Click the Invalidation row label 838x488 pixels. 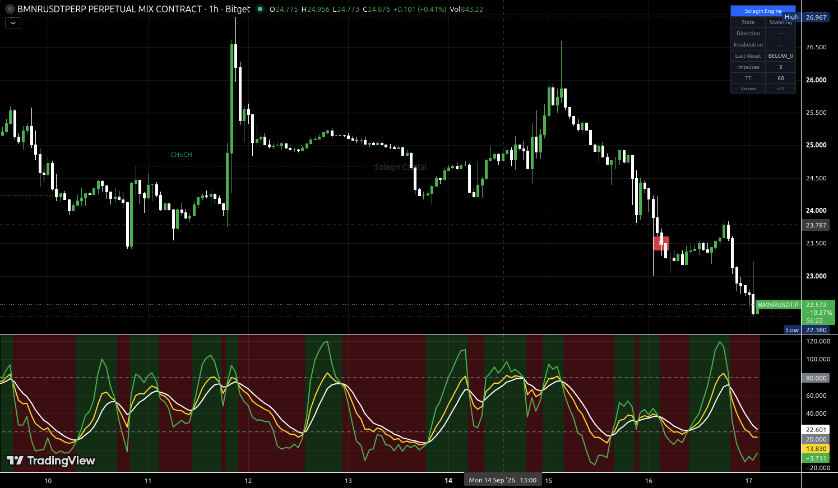pyautogui.click(x=748, y=45)
